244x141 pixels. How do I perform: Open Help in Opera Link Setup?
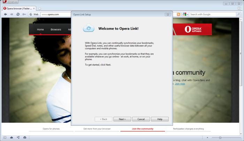point(160,119)
